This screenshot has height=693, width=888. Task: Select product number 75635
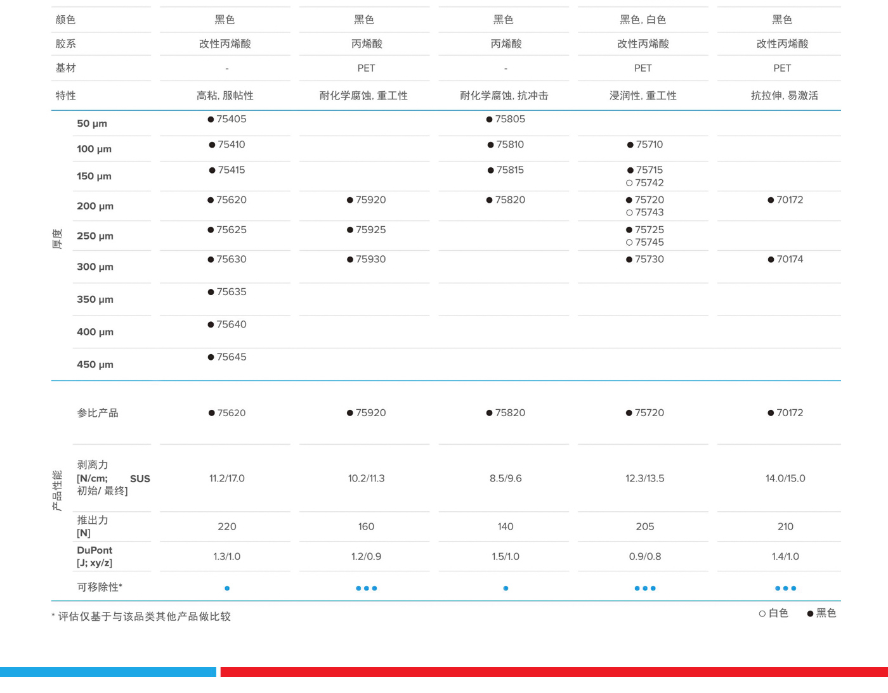coord(227,292)
